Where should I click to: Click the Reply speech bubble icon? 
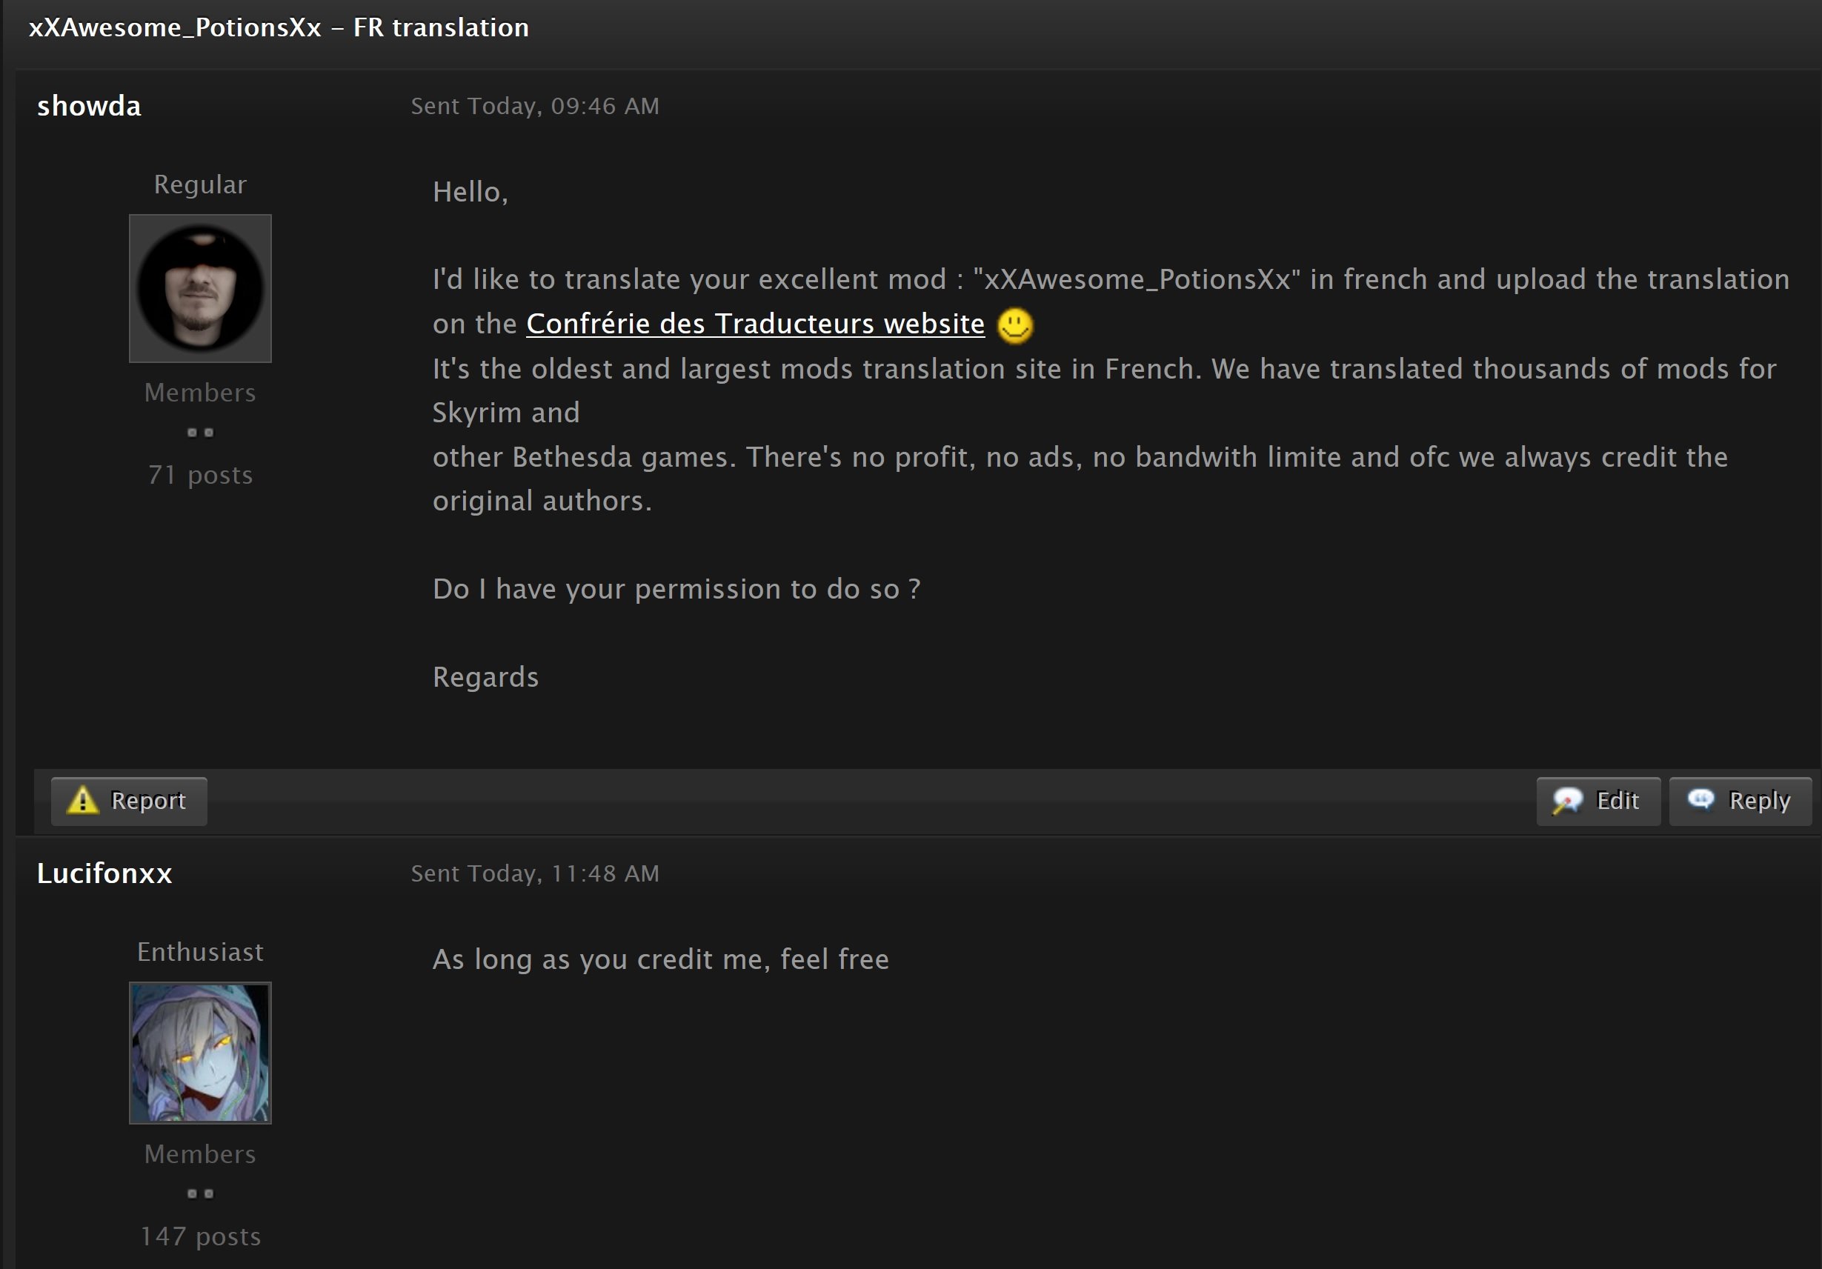[1700, 799]
